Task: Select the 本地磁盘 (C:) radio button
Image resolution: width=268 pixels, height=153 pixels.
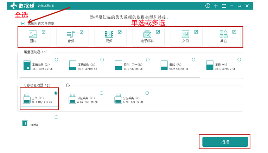Action: click(56, 60)
